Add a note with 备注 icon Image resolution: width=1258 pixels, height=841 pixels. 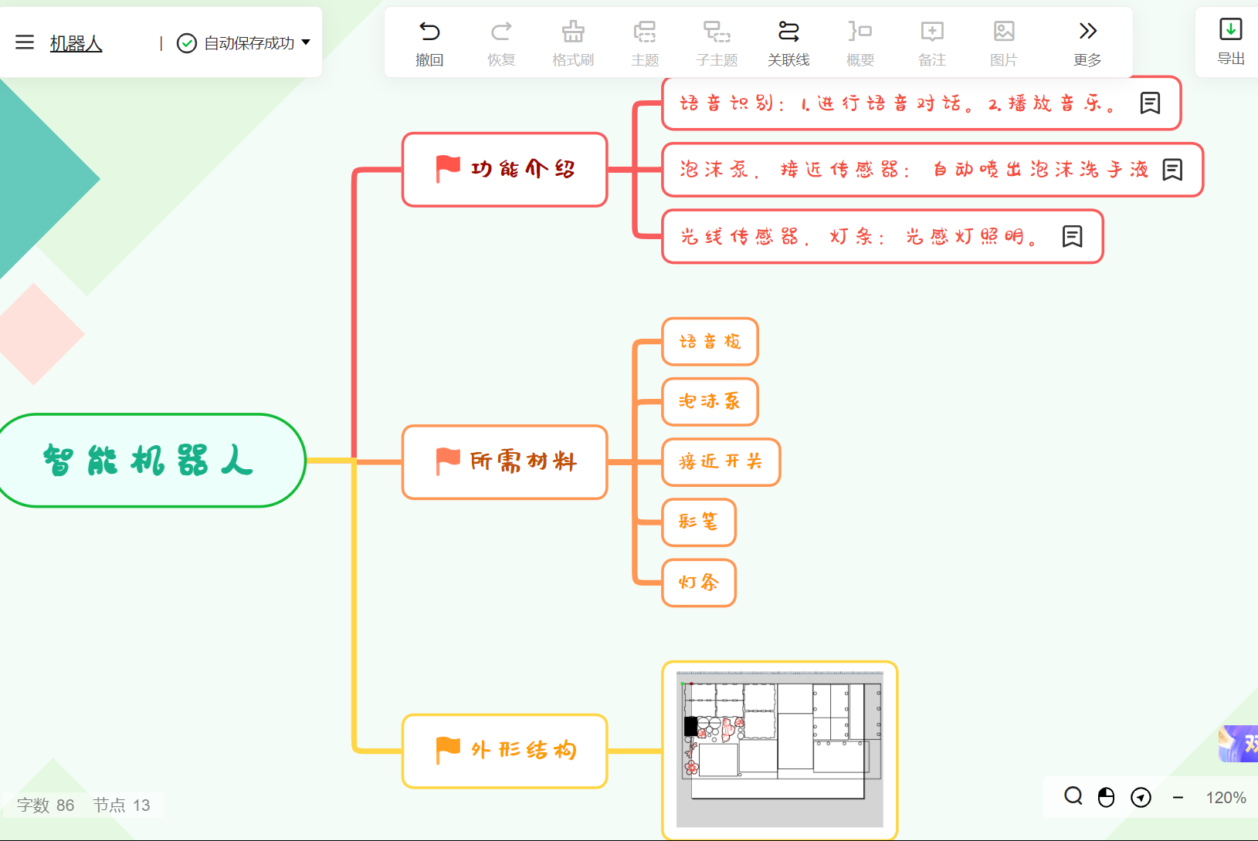[x=932, y=32]
